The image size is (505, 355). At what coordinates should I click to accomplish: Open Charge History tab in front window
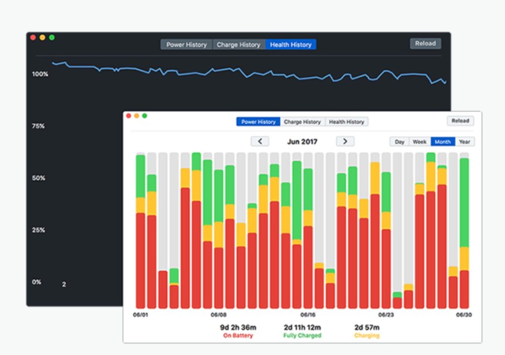[x=302, y=122]
